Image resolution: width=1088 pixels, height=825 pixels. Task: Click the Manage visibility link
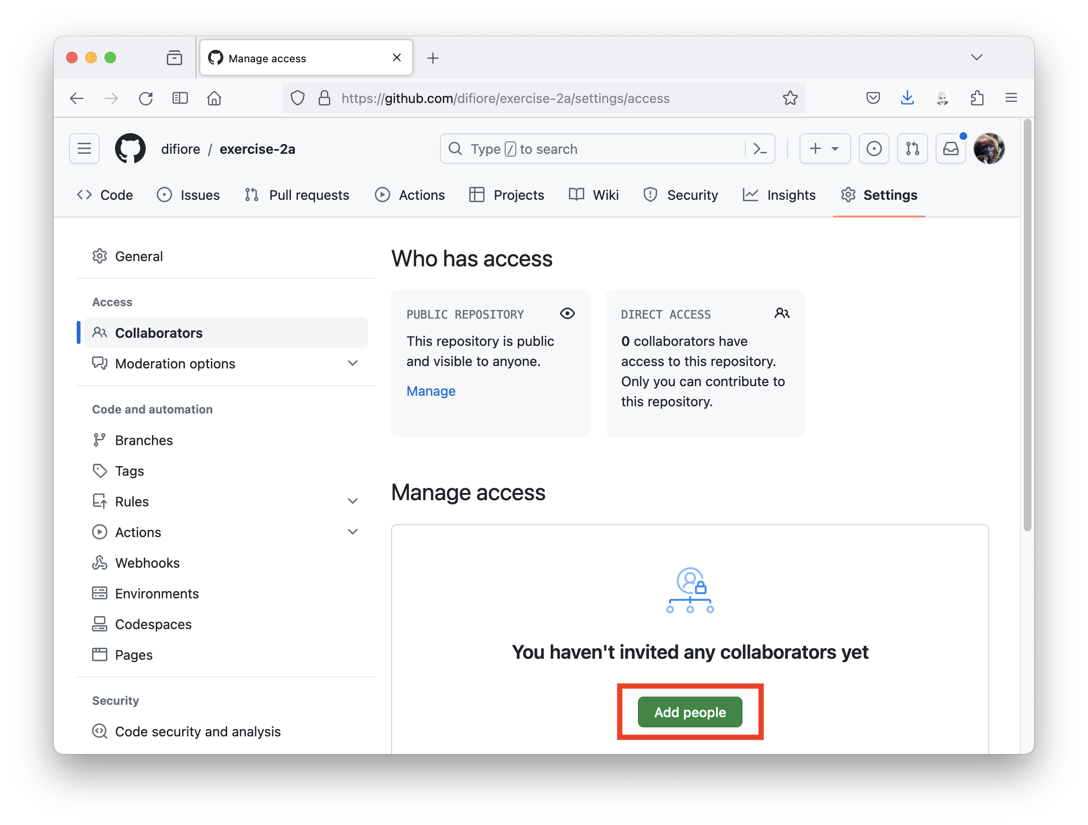(431, 391)
